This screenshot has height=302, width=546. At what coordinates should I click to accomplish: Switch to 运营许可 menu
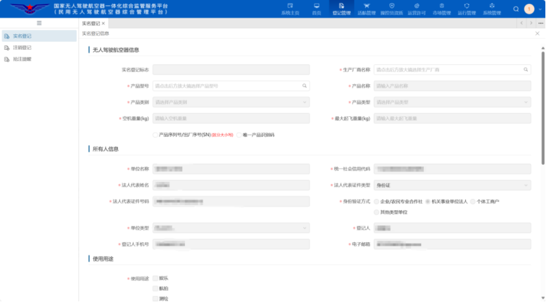417,9
